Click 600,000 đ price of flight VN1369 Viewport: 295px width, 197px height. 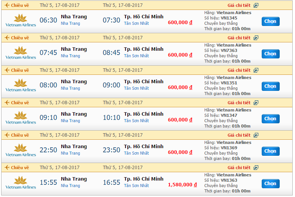point(180,152)
